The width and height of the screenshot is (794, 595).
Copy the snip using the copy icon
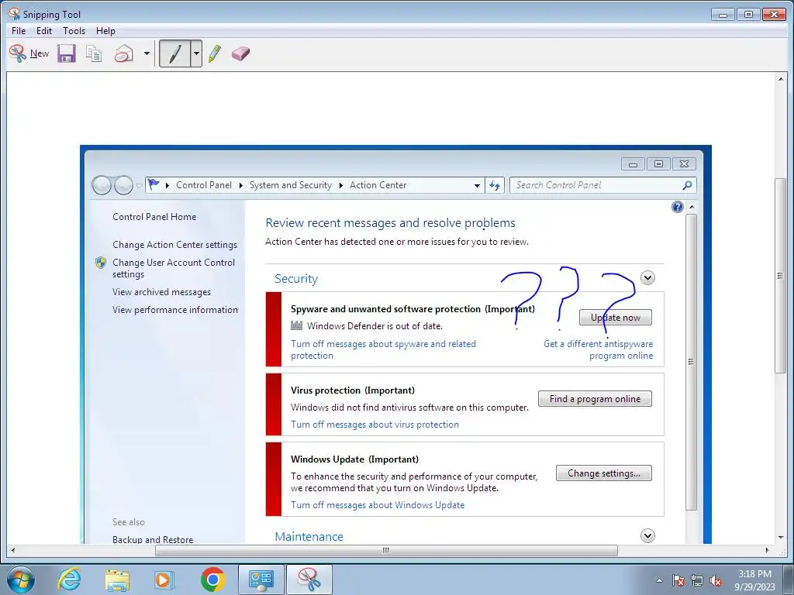94,53
